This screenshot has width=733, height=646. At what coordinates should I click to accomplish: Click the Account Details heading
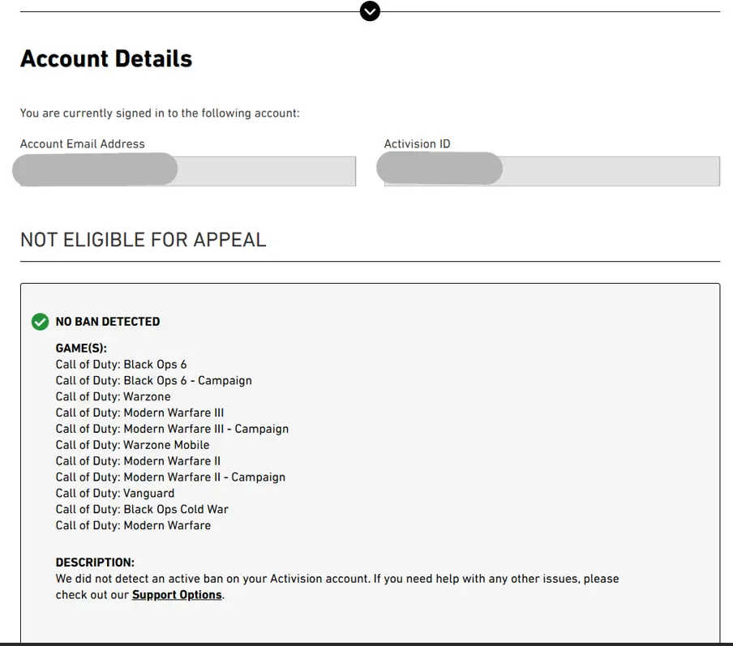(106, 59)
